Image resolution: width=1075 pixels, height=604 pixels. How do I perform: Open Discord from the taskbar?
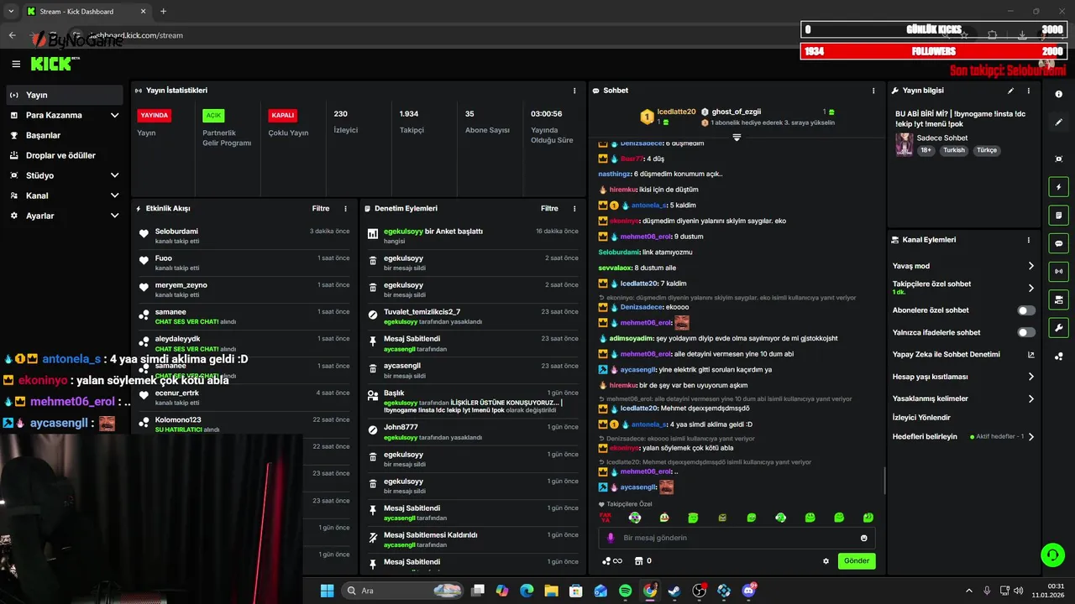[748, 591]
